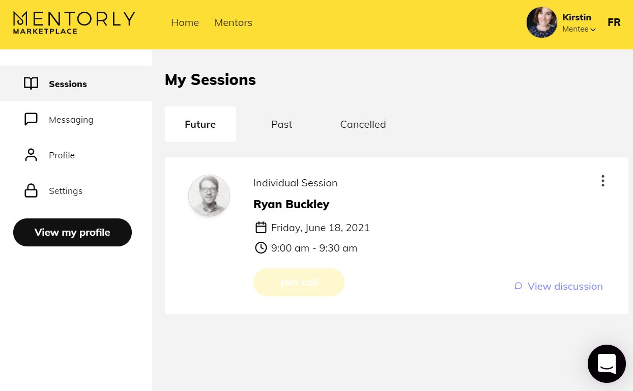This screenshot has width=633, height=391.
Task: Click the Join call button
Action: coord(299,282)
